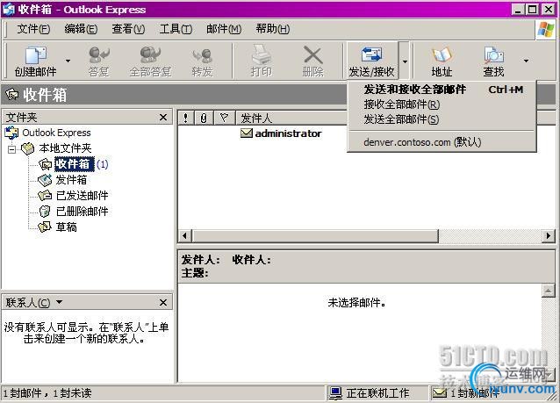The height and width of the screenshot is (403, 560).
Task: Click the sent items folder icon
Action: pos(45,196)
